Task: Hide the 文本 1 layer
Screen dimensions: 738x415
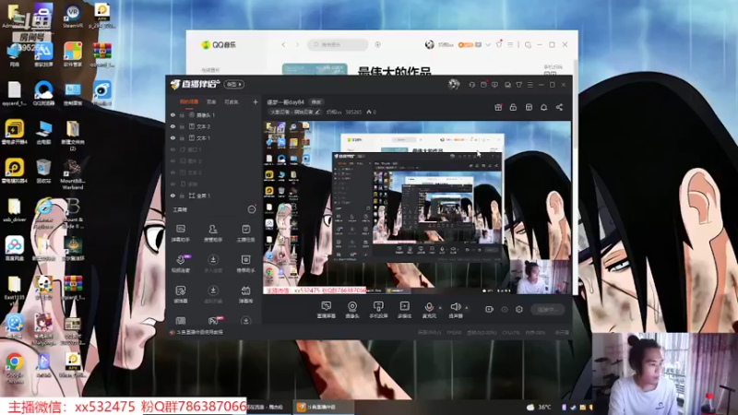Action: pos(173,137)
